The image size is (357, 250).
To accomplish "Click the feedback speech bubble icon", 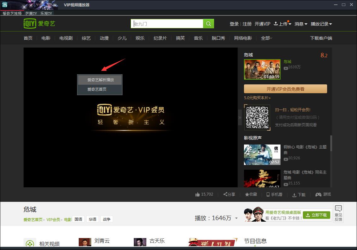I will click(x=338, y=208).
